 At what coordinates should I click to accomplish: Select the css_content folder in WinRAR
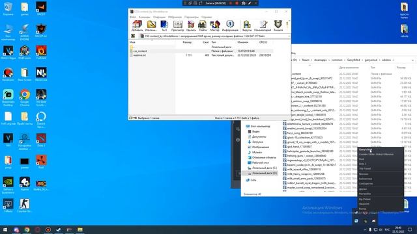(x=140, y=51)
